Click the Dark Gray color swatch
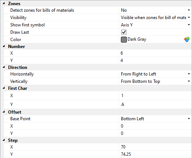 click(124, 40)
